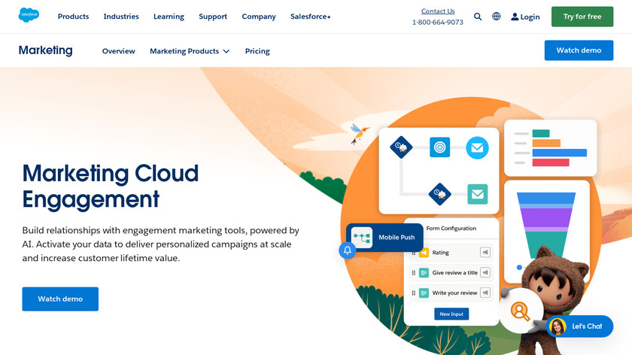
Task: Click megaphone icon on Give review a title row
Action: 485,272
